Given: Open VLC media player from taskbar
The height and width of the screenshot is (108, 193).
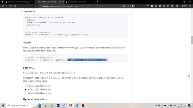Looking at the screenshot, I should [46, 105].
